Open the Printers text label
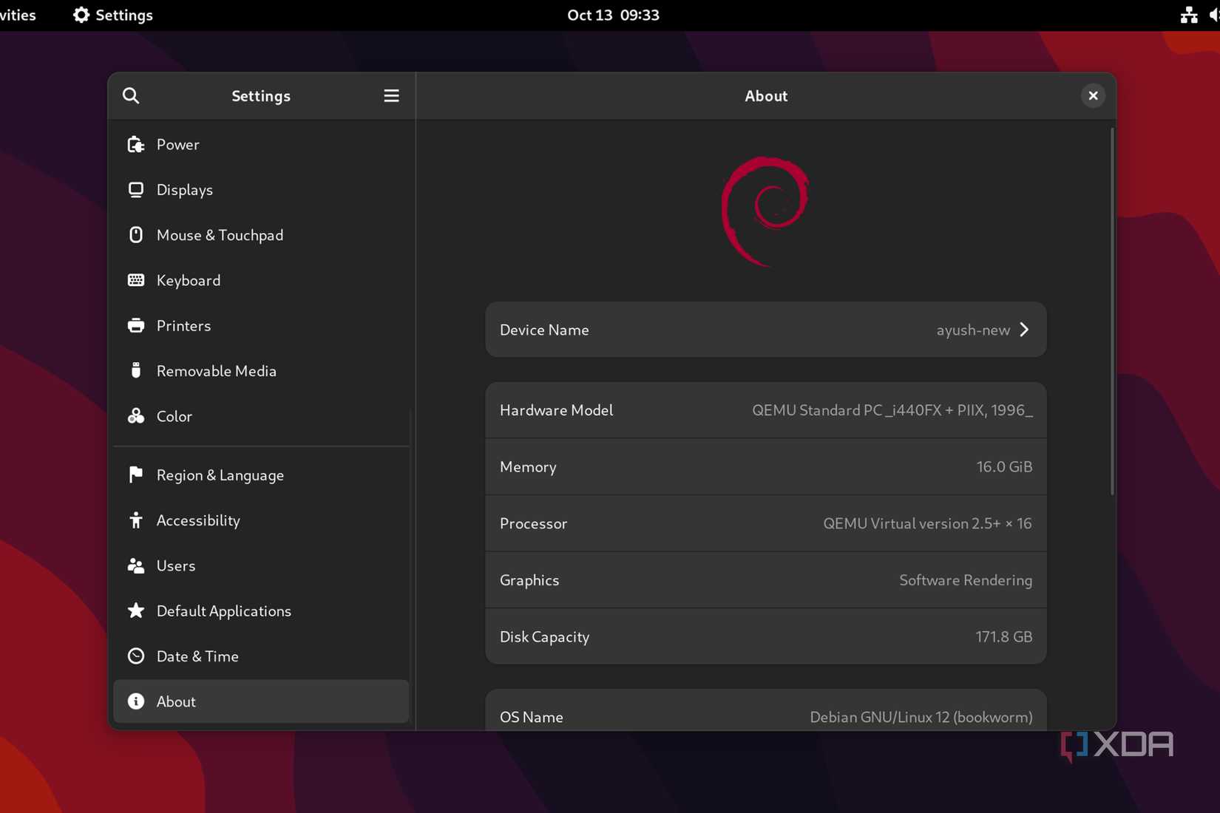 pyautogui.click(x=184, y=326)
